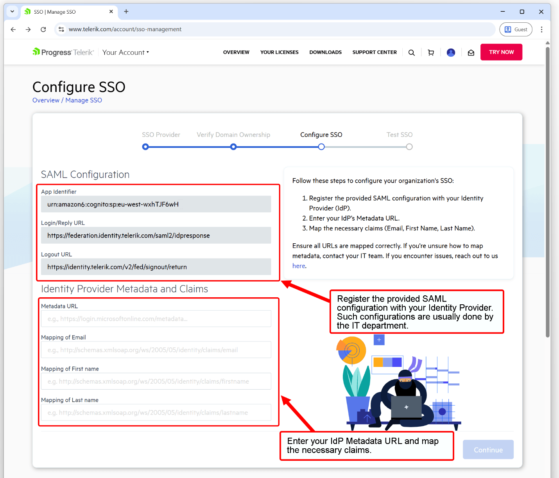Select the Verify Domain Ownership step
This screenshot has height=478, width=559.
tap(233, 135)
